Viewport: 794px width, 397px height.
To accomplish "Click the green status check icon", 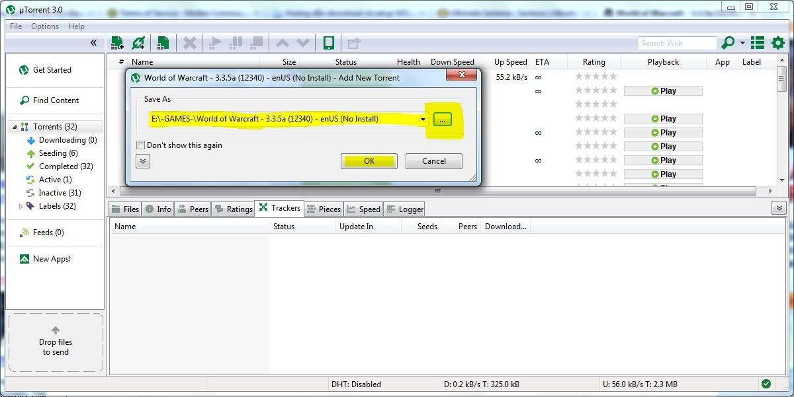I will [766, 384].
